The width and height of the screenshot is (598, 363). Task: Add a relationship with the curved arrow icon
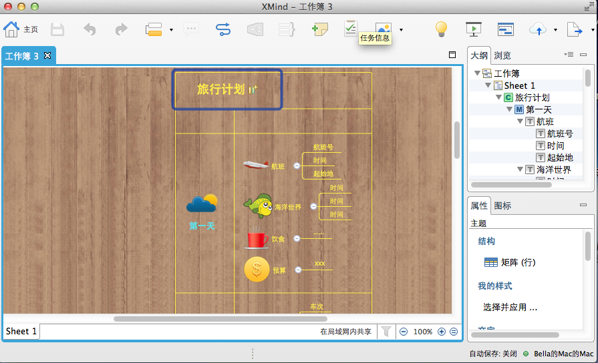223,29
